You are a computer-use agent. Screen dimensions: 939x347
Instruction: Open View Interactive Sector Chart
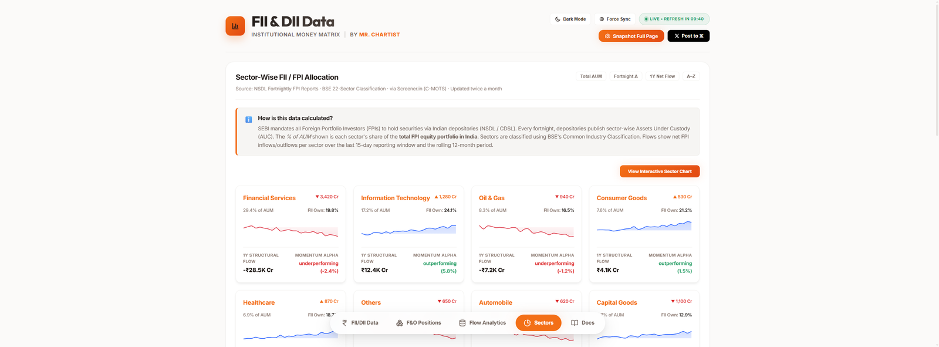click(659, 171)
